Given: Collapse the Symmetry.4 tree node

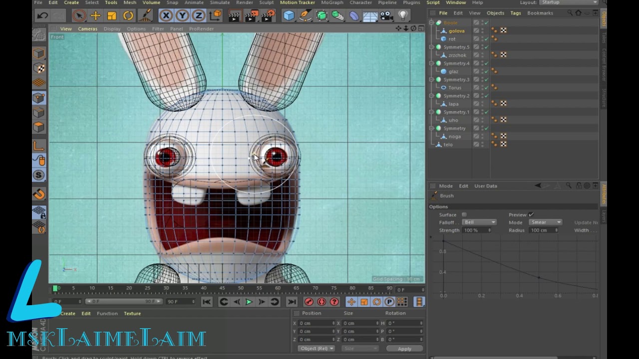Looking at the screenshot, I should [431, 63].
